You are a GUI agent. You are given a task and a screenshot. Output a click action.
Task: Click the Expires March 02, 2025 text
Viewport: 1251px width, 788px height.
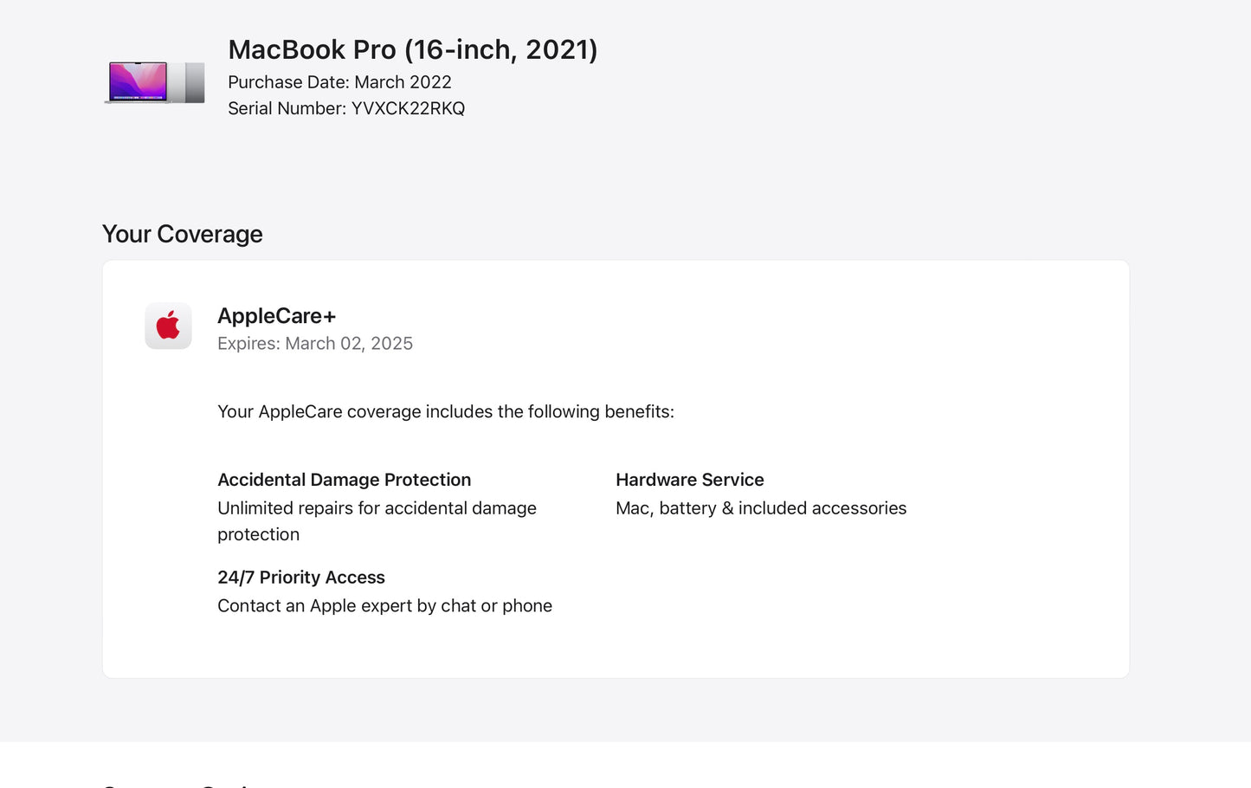(315, 344)
